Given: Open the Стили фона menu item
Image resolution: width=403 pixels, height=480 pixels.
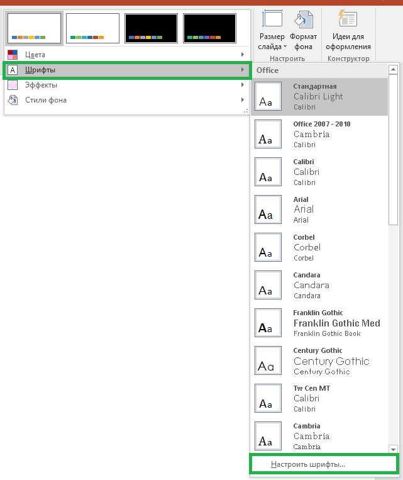Looking at the screenshot, I should [127, 100].
